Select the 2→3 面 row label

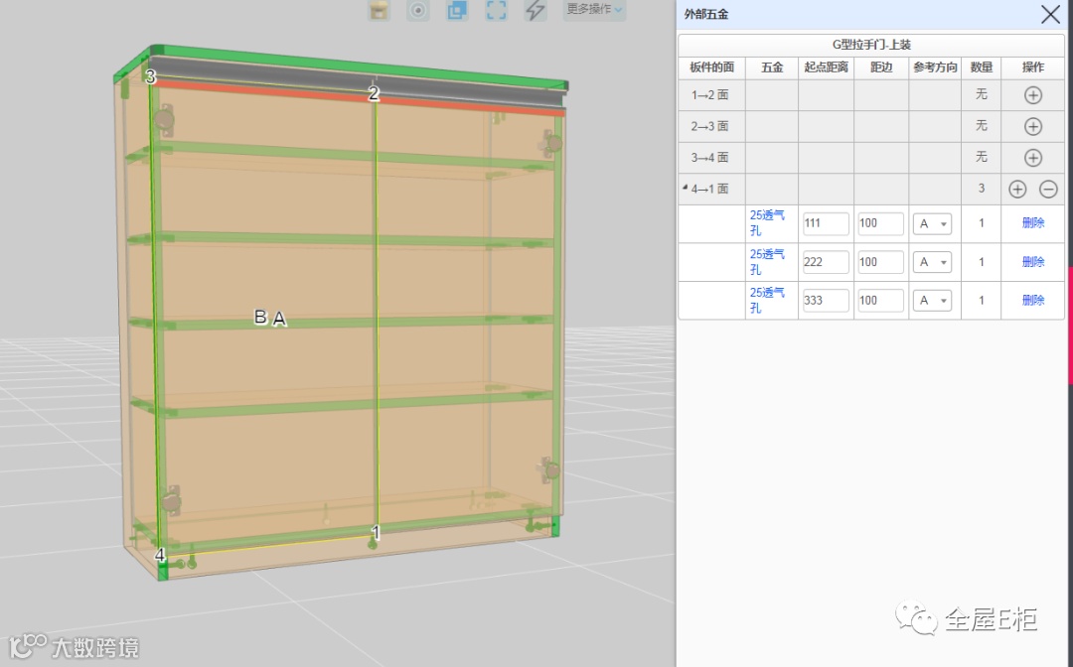click(709, 126)
